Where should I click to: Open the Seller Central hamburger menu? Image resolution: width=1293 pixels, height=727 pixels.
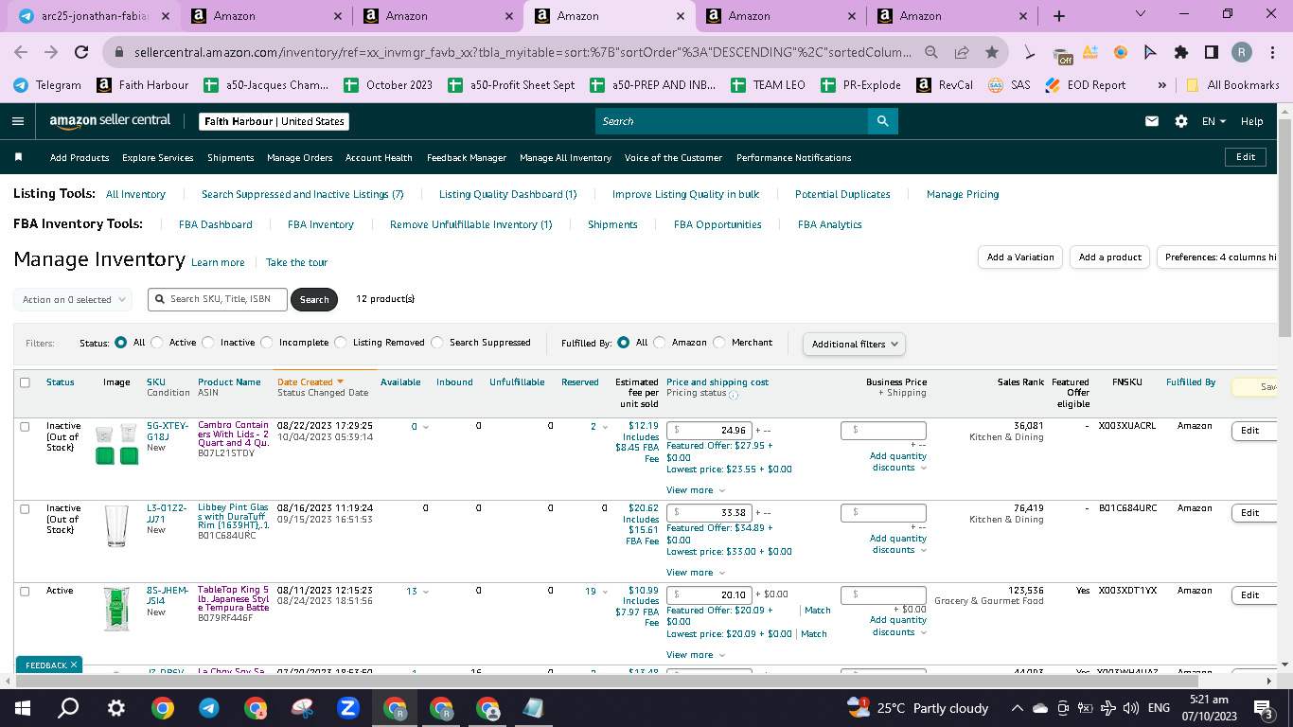18,121
